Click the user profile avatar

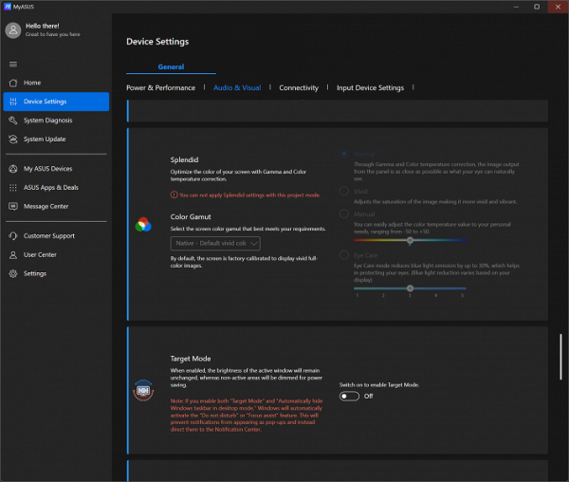(13, 30)
